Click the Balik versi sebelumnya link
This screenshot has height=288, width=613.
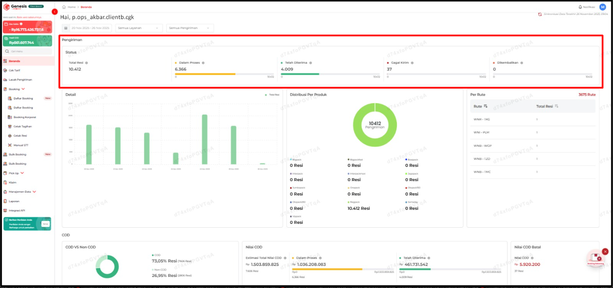[x=29, y=17]
